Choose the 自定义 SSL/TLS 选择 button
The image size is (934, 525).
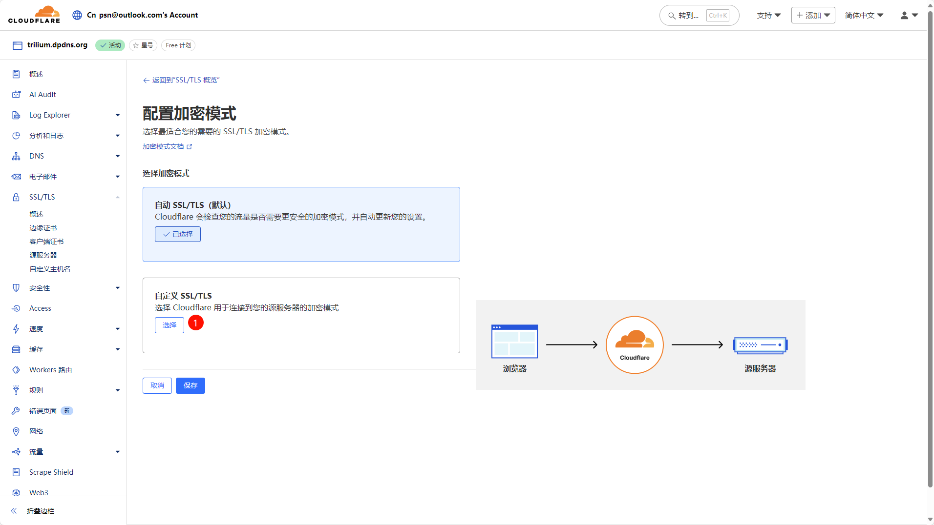pyautogui.click(x=169, y=325)
